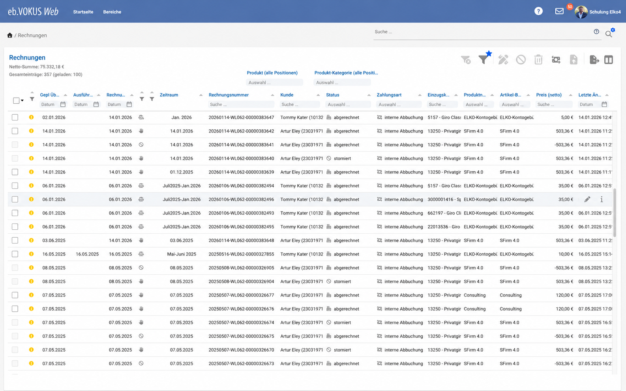Viewport: 626px width, 391px height.
Task: Open the Bereiche menu item
Action: tap(112, 12)
